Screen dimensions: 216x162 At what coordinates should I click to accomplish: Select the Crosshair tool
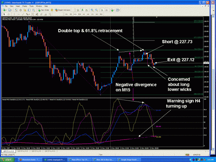coord(9,14)
